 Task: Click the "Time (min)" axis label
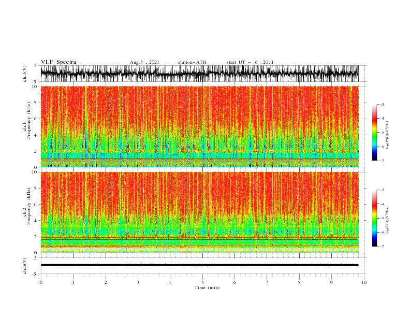coord(207,287)
